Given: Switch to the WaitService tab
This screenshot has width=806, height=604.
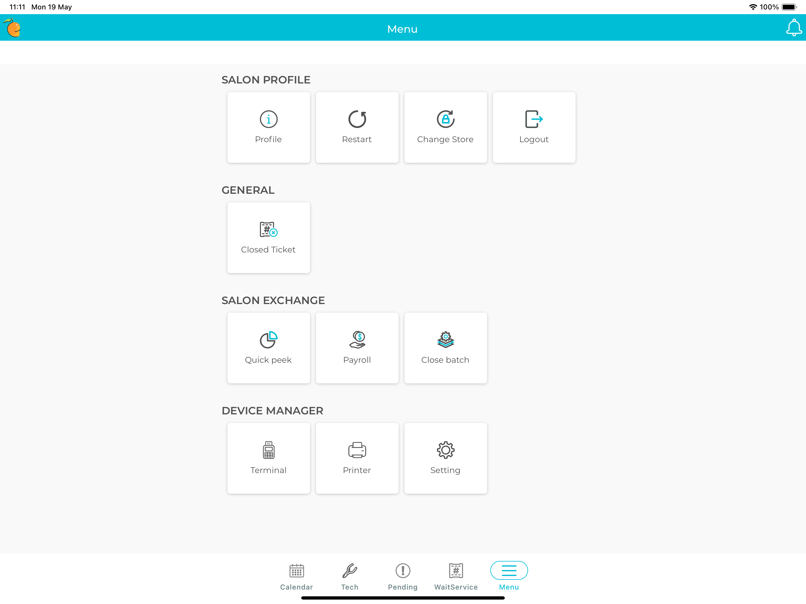Looking at the screenshot, I should [x=456, y=577].
